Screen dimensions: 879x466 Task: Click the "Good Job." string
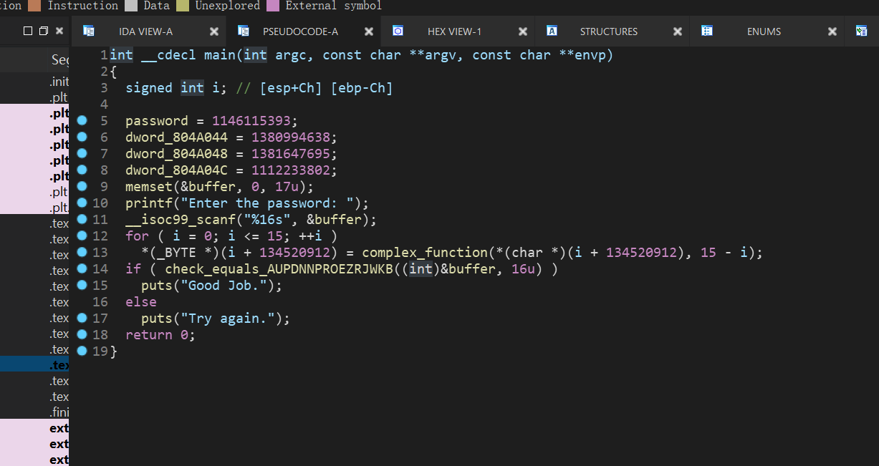tap(224, 285)
